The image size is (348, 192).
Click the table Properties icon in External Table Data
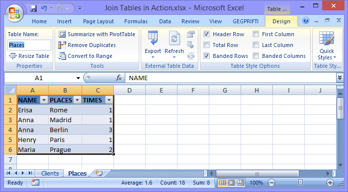190,34
